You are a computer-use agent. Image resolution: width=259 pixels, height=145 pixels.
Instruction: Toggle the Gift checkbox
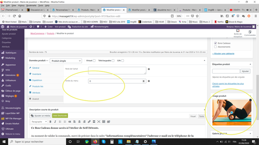(x=123, y=60)
